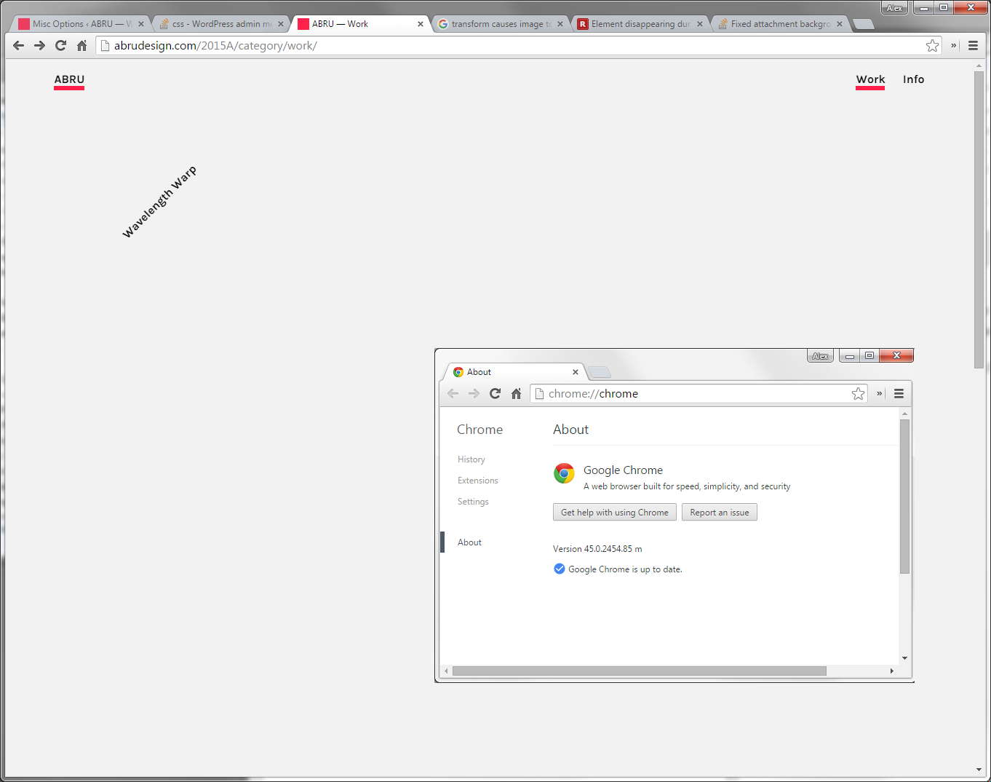Reload the chrome://chrome About page
The image size is (991, 782).
(495, 393)
